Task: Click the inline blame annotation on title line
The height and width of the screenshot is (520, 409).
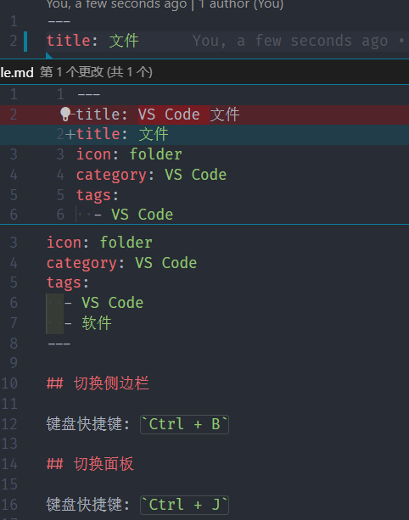Action: (299, 41)
